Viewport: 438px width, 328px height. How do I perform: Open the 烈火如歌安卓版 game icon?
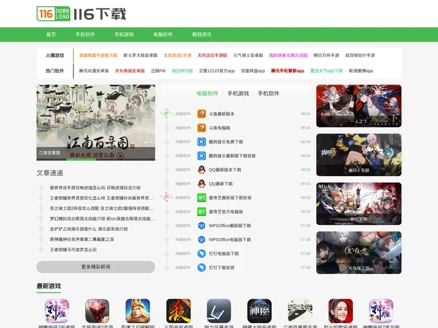[x=341, y=311]
